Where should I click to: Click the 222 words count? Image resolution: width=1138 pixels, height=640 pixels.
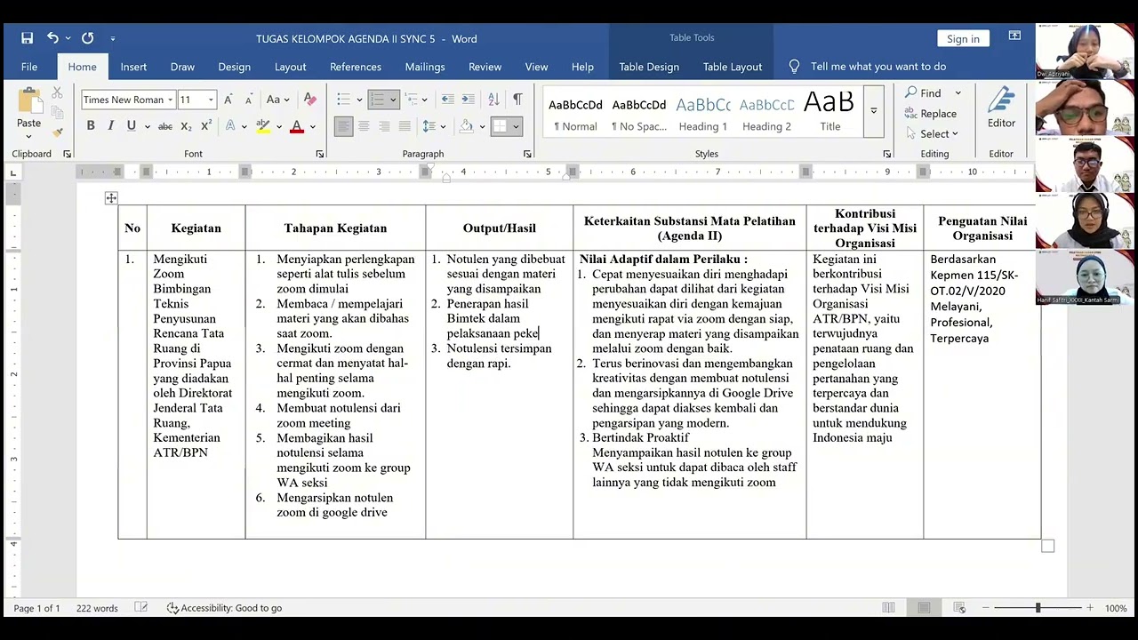97,608
